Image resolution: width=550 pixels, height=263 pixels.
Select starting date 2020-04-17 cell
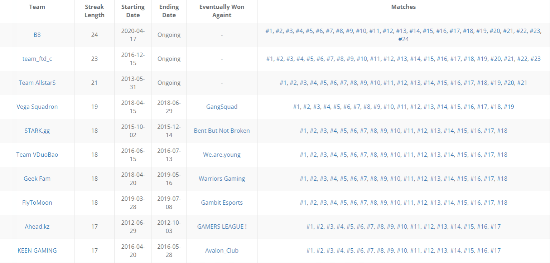[x=133, y=35]
